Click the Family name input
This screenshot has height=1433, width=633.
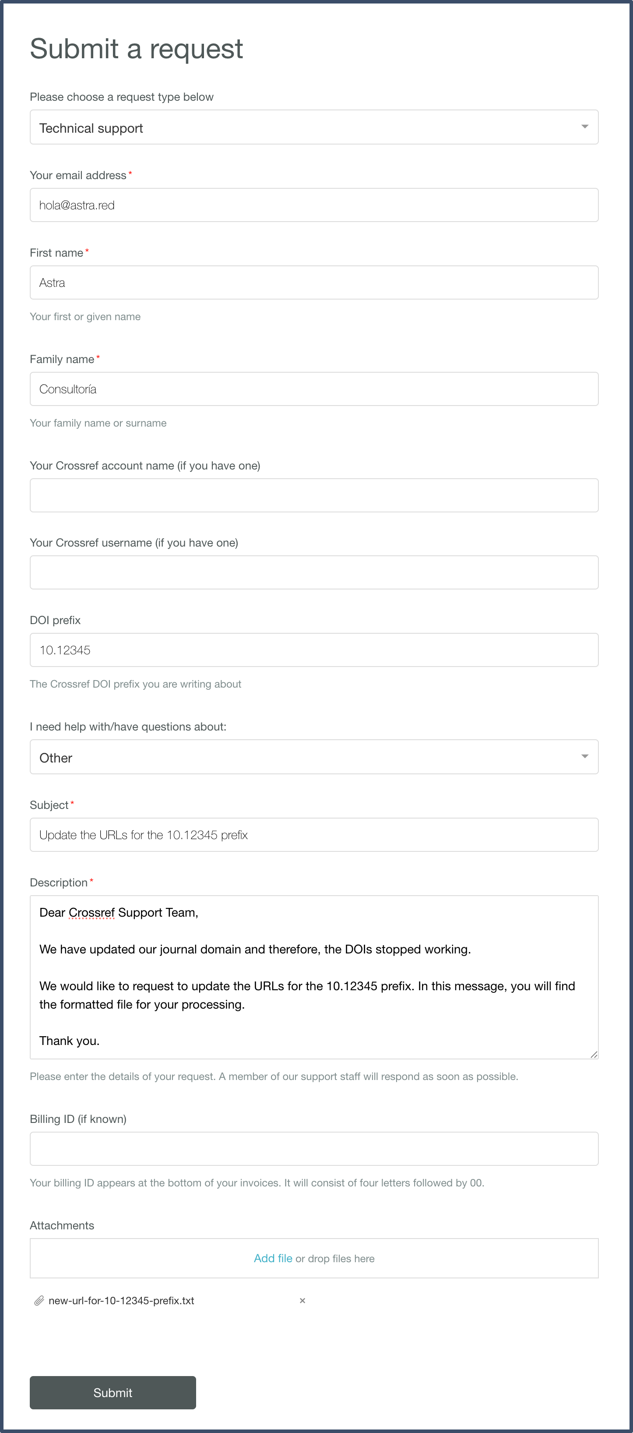coord(314,389)
